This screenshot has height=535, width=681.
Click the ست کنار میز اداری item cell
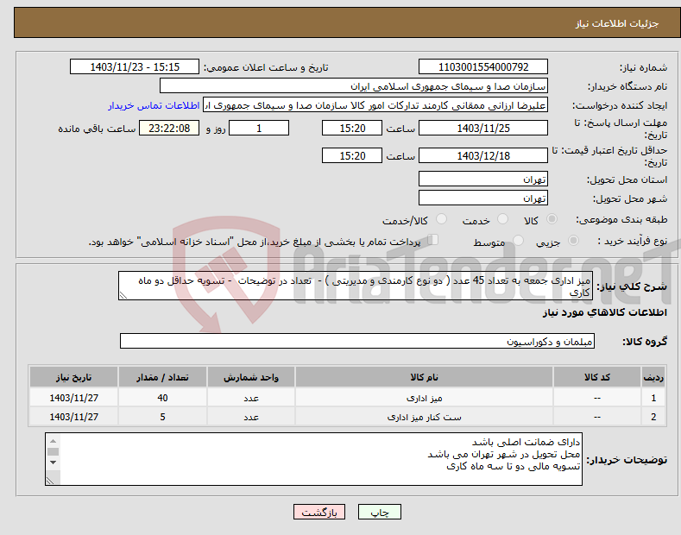coord(424,417)
